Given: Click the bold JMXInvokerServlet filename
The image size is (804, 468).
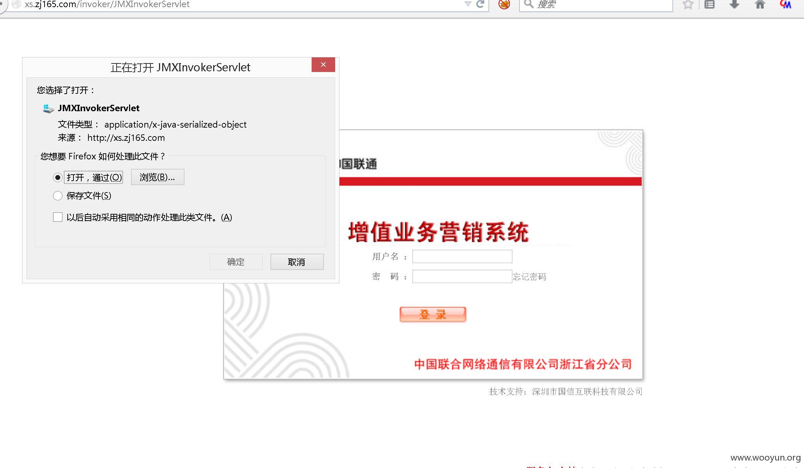Looking at the screenshot, I should click(x=99, y=108).
